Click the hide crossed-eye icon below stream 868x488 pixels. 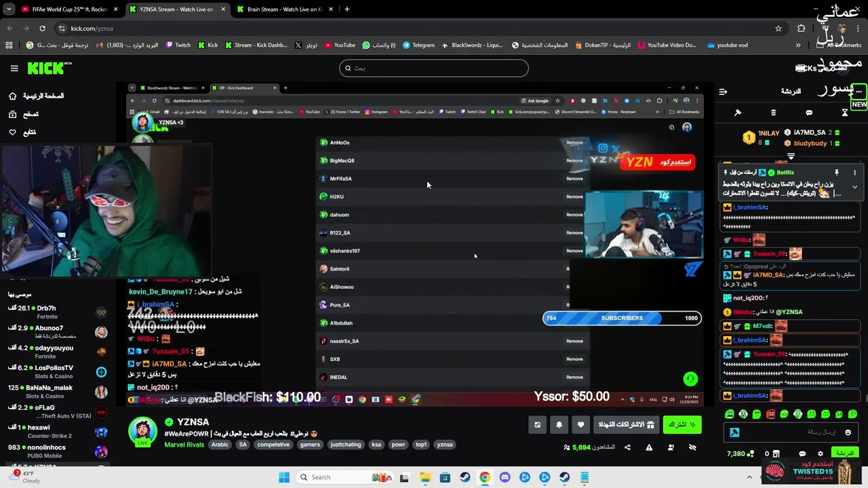(x=692, y=447)
